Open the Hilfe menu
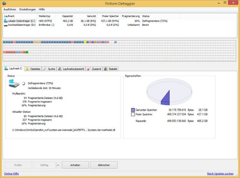The width and height of the screenshot is (240, 178). (x=42, y=9)
